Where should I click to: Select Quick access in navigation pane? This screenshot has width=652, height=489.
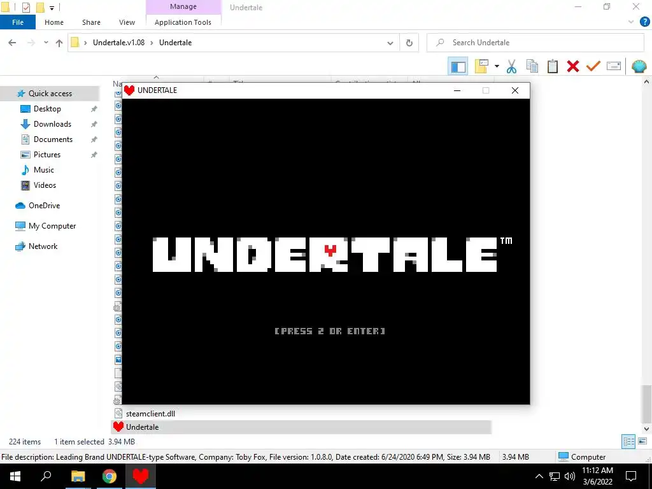(x=50, y=94)
